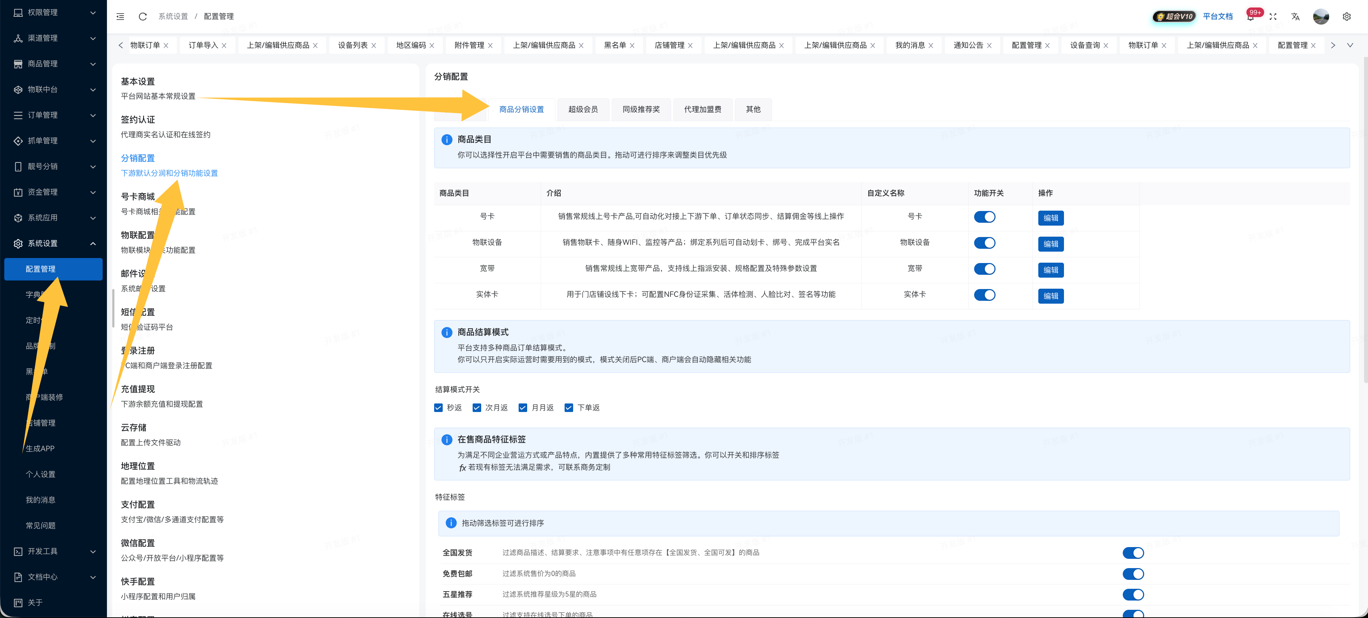Viewport: 1368px width, 618px height.
Task: Click the 靓号分销 sidebar icon
Action: [17, 166]
